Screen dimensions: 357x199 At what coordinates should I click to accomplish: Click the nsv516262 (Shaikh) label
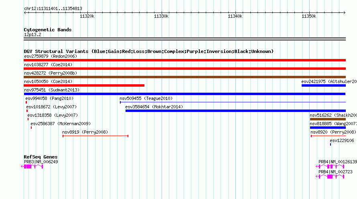pyautogui.click(x=333, y=115)
